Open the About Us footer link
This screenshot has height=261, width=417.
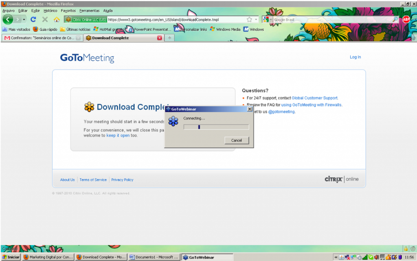pyautogui.click(x=67, y=180)
